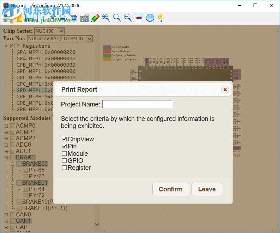Image resolution: width=280 pixels, height=233 pixels.
Task: Check the Pin:64 checkbox under BRAKE01
Action: click(25, 189)
